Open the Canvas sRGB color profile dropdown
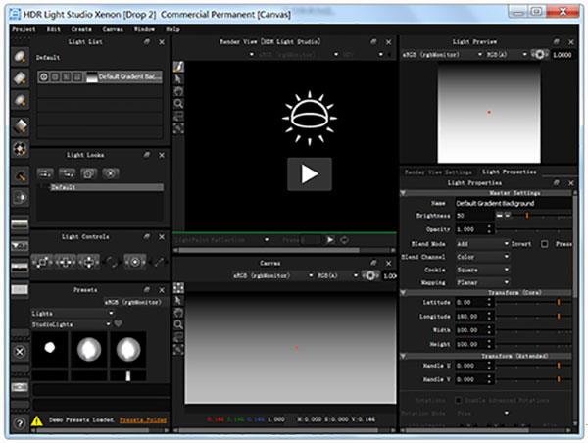This screenshot has height=443, width=588. tap(273, 275)
